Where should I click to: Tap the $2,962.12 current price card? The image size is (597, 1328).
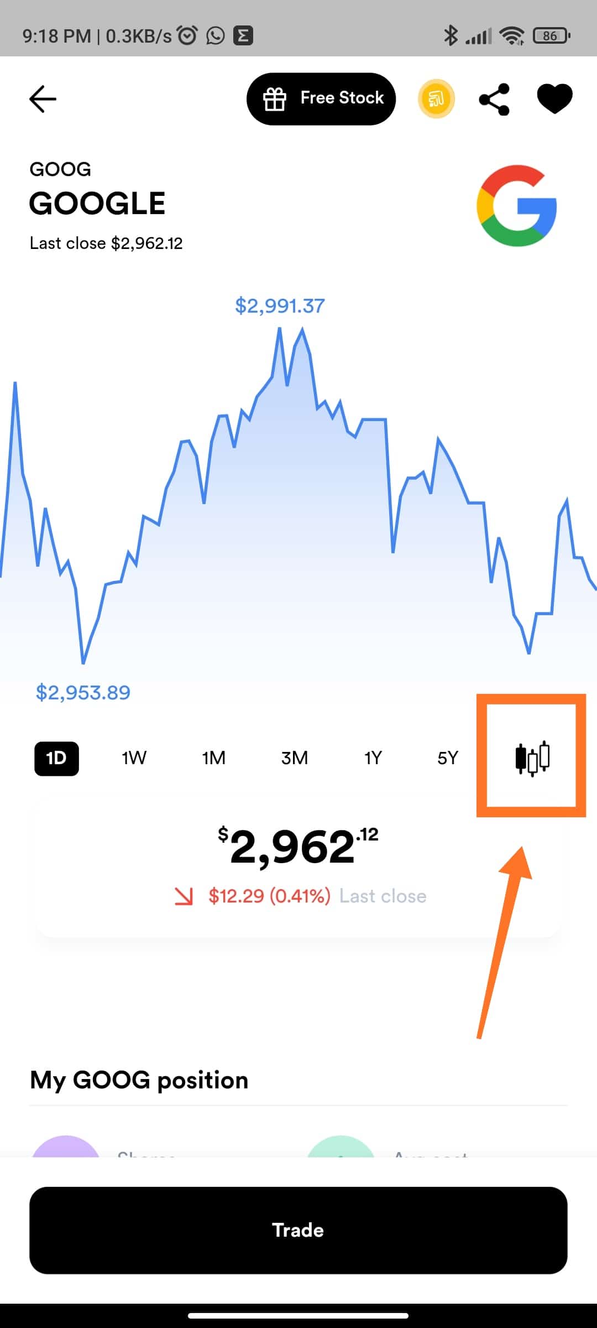(298, 866)
